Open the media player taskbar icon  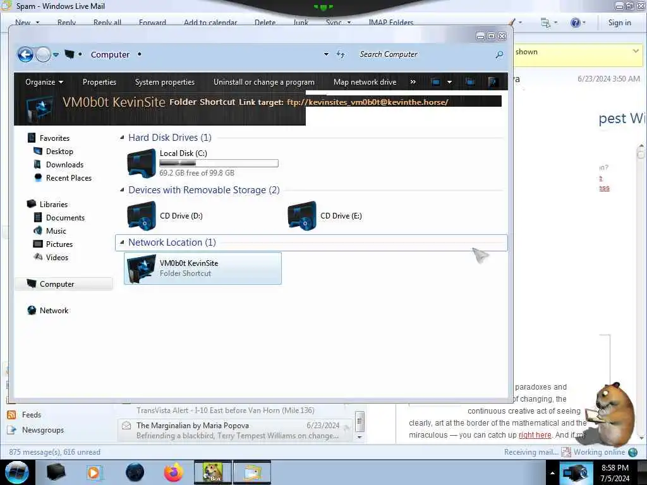(94, 472)
